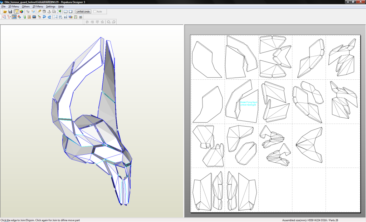The height and width of the screenshot is (222, 366).
Task: Select the first unfolded part on top-left page
Action: tap(206, 59)
